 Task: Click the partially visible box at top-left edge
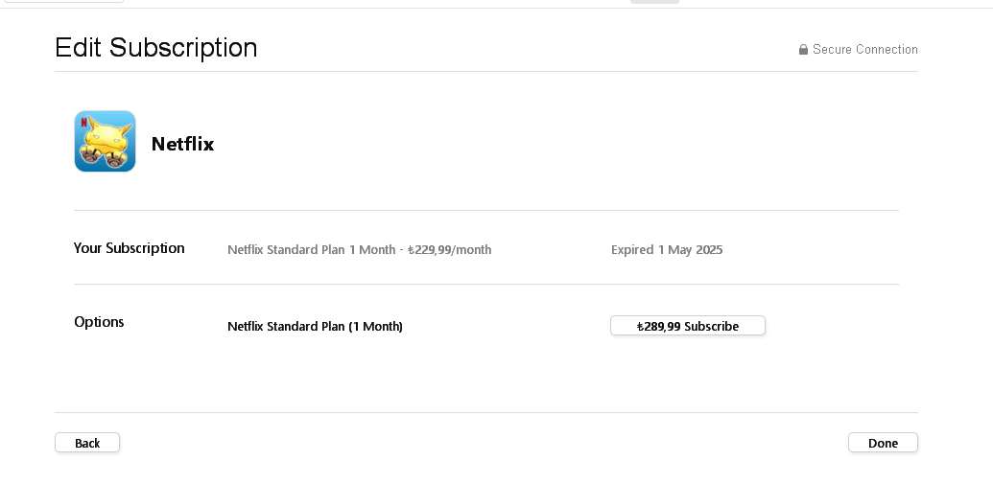(x=62, y=1)
